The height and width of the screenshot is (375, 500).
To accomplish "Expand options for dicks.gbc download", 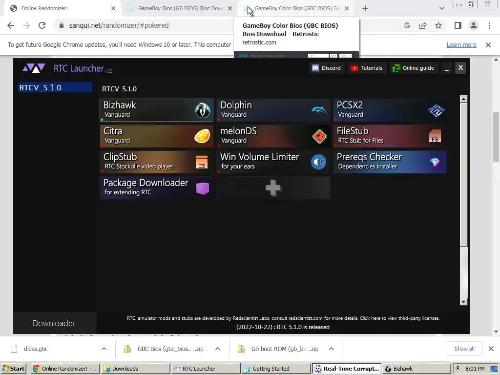I will pyautogui.click(x=104, y=349).
